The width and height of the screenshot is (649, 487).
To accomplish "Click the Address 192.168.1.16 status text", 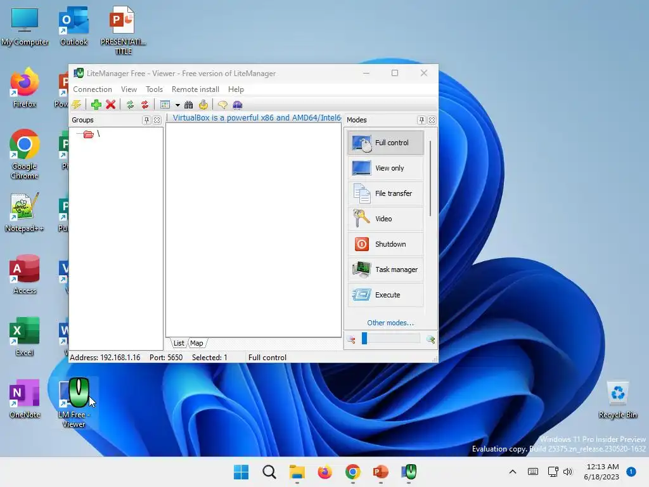I will coord(105,358).
